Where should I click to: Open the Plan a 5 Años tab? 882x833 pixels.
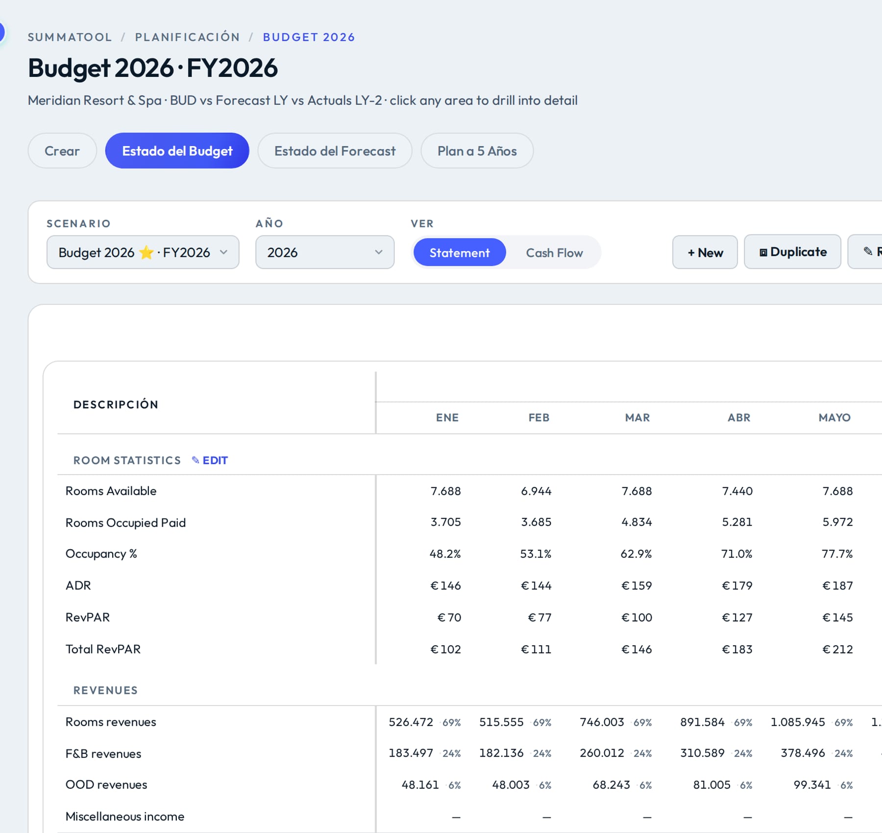click(x=477, y=151)
